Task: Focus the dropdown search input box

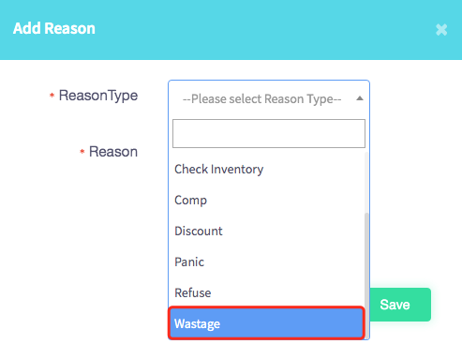Action: (269, 133)
